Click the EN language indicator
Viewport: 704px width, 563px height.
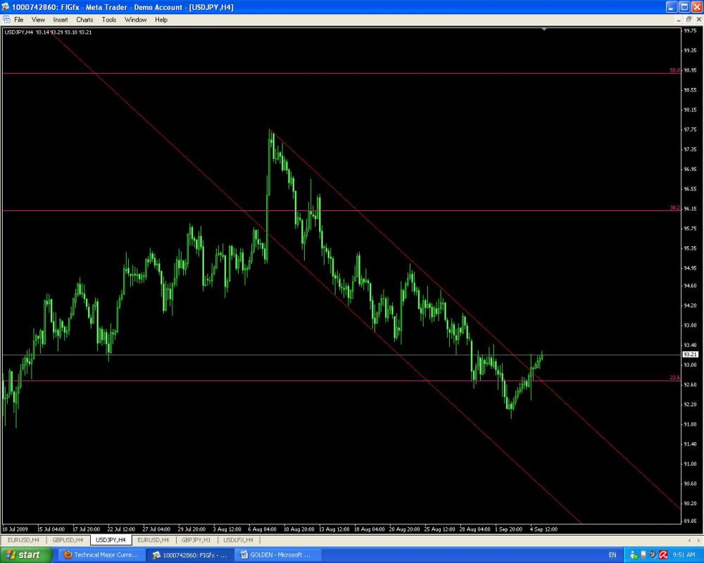(612, 555)
